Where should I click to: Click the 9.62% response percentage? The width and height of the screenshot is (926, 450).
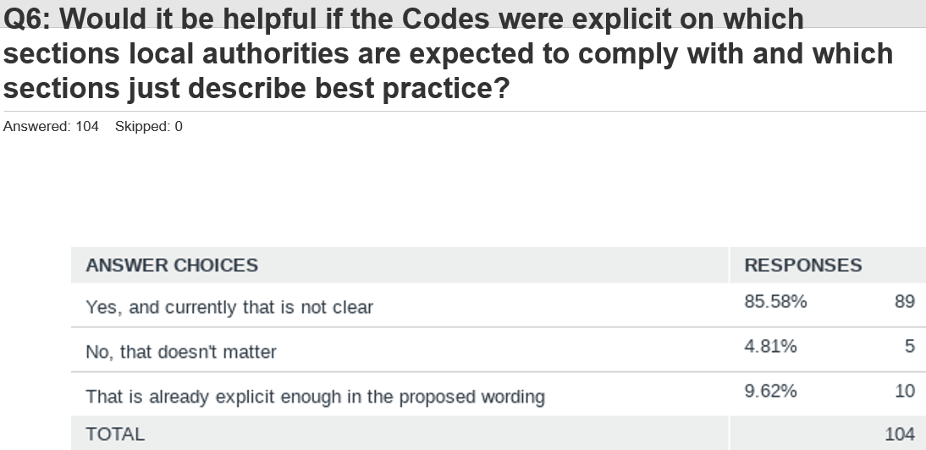(x=771, y=391)
